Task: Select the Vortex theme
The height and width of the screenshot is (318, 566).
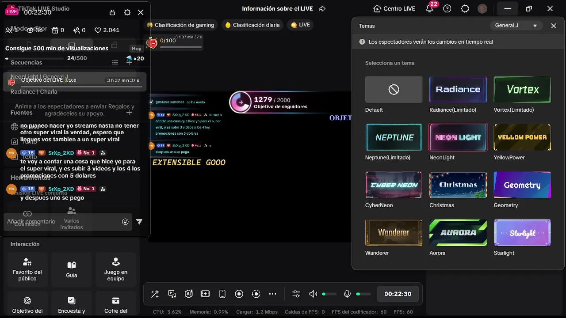Action: point(522,90)
